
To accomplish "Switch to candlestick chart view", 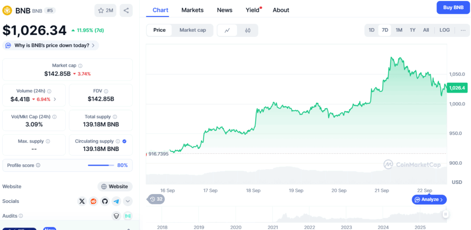I will (x=247, y=30).
